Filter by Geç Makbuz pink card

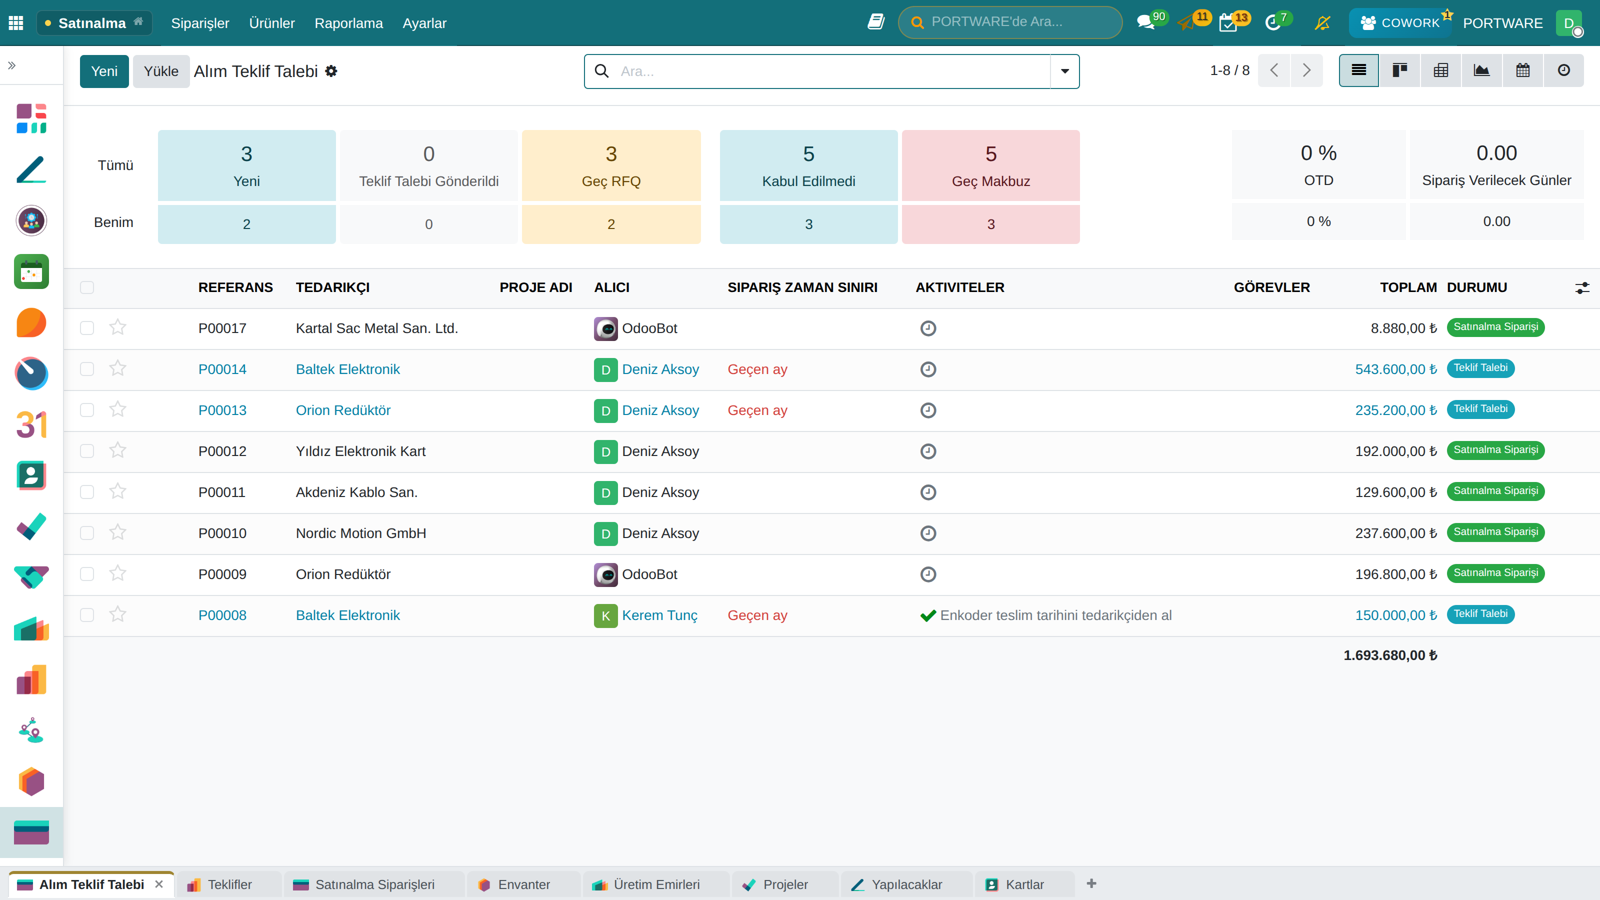tap(990, 165)
